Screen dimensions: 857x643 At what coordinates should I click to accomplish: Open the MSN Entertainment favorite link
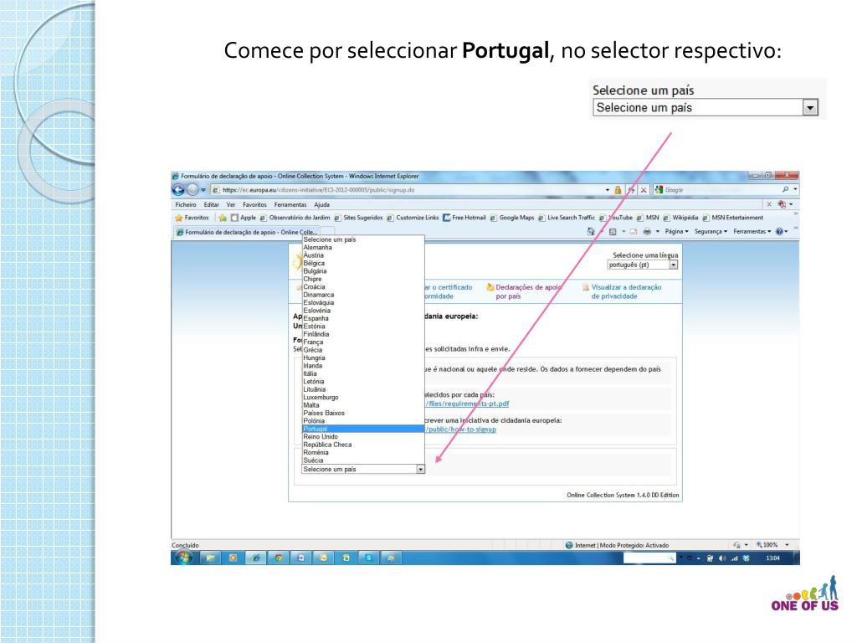coord(732,218)
